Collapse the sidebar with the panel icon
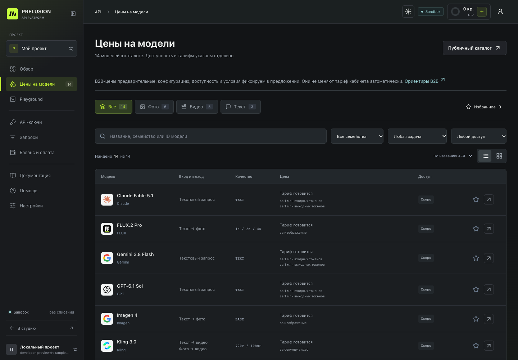Screen dimensions: 518x360 coord(73,14)
